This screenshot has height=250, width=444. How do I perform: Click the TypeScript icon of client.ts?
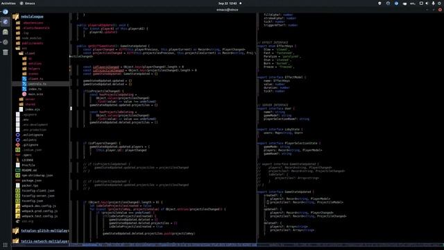(x=24, y=78)
